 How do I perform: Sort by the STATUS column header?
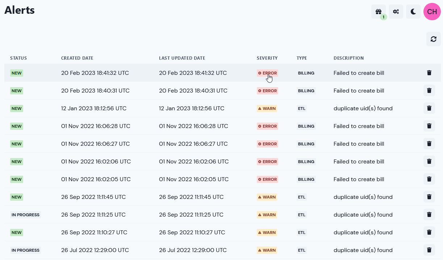pos(18,58)
